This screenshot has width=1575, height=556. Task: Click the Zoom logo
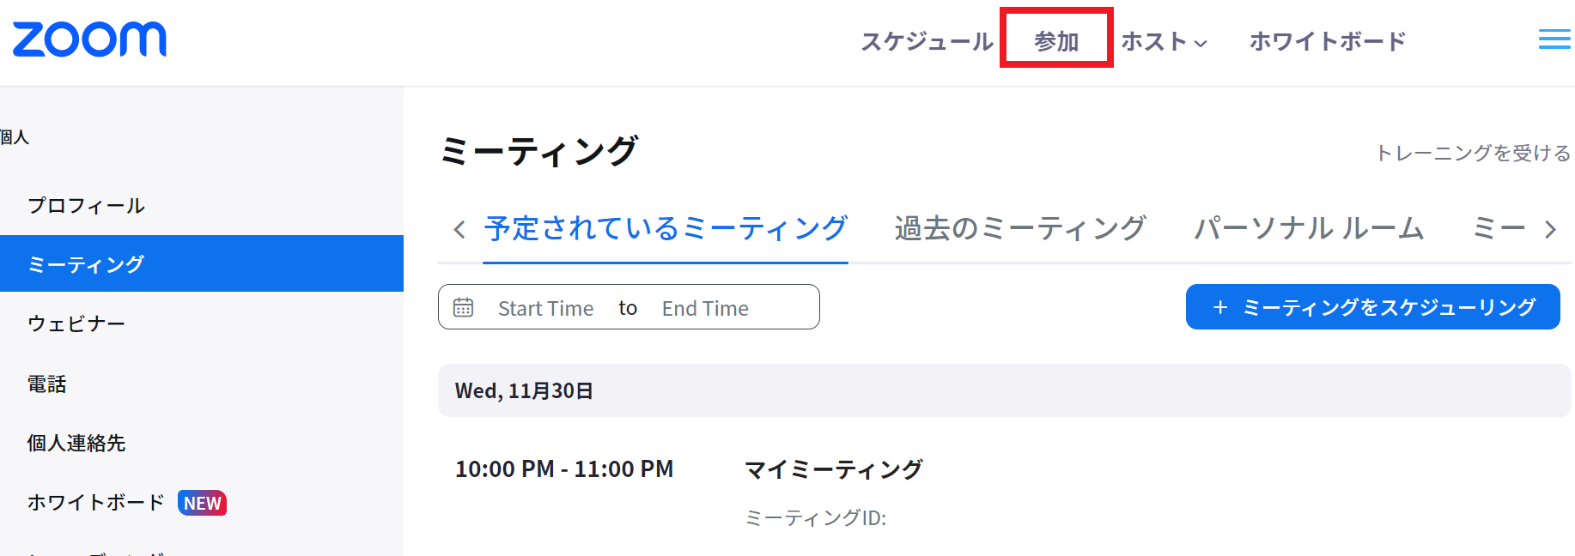point(89,39)
